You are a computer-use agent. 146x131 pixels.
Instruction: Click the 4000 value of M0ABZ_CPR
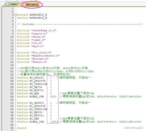(x=53, y=96)
